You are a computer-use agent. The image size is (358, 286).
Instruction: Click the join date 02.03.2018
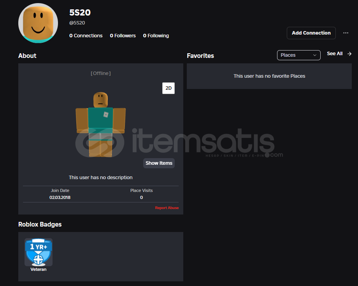click(60, 197)
